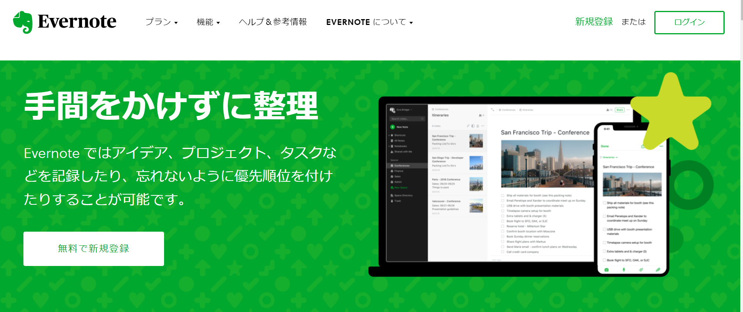The width and height of the screenshot is (743, 312).
Task: Expand the プラン dropdown menu
Action: (x=161, y=22)
